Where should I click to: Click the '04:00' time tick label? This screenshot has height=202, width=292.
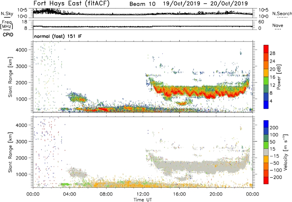[70, 194]
